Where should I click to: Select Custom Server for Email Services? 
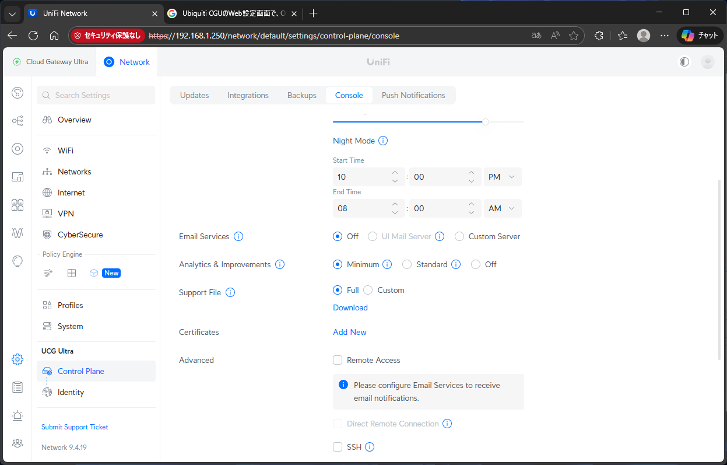point(459,236)
